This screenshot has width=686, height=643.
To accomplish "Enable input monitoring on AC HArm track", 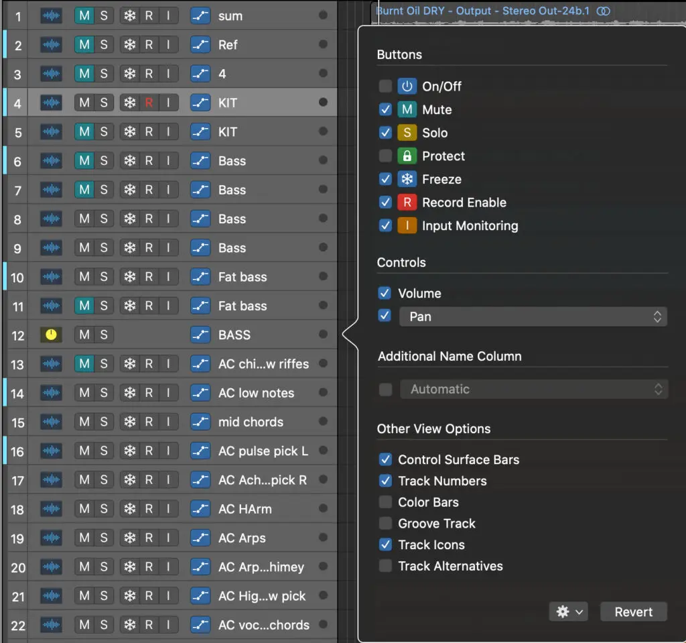I will (168, 509).
